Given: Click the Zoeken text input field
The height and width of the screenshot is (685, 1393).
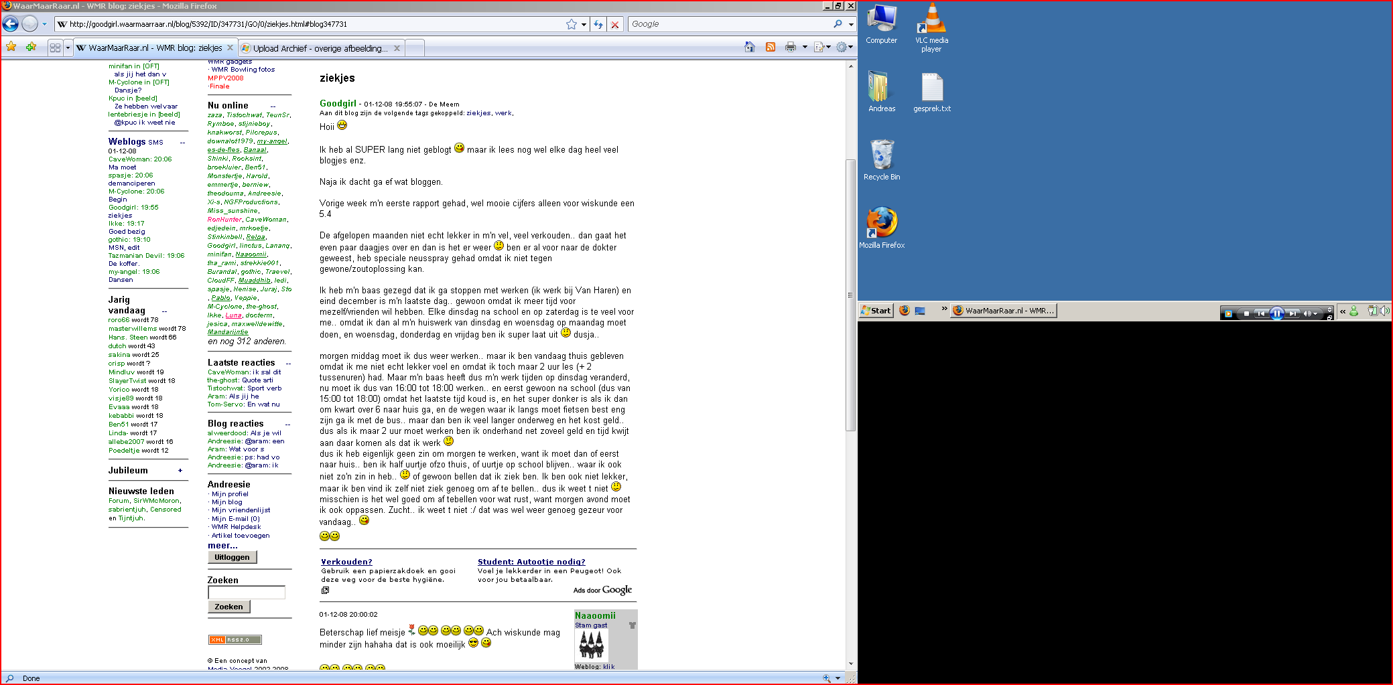Looking at the screenshot, I should point(246,593).
